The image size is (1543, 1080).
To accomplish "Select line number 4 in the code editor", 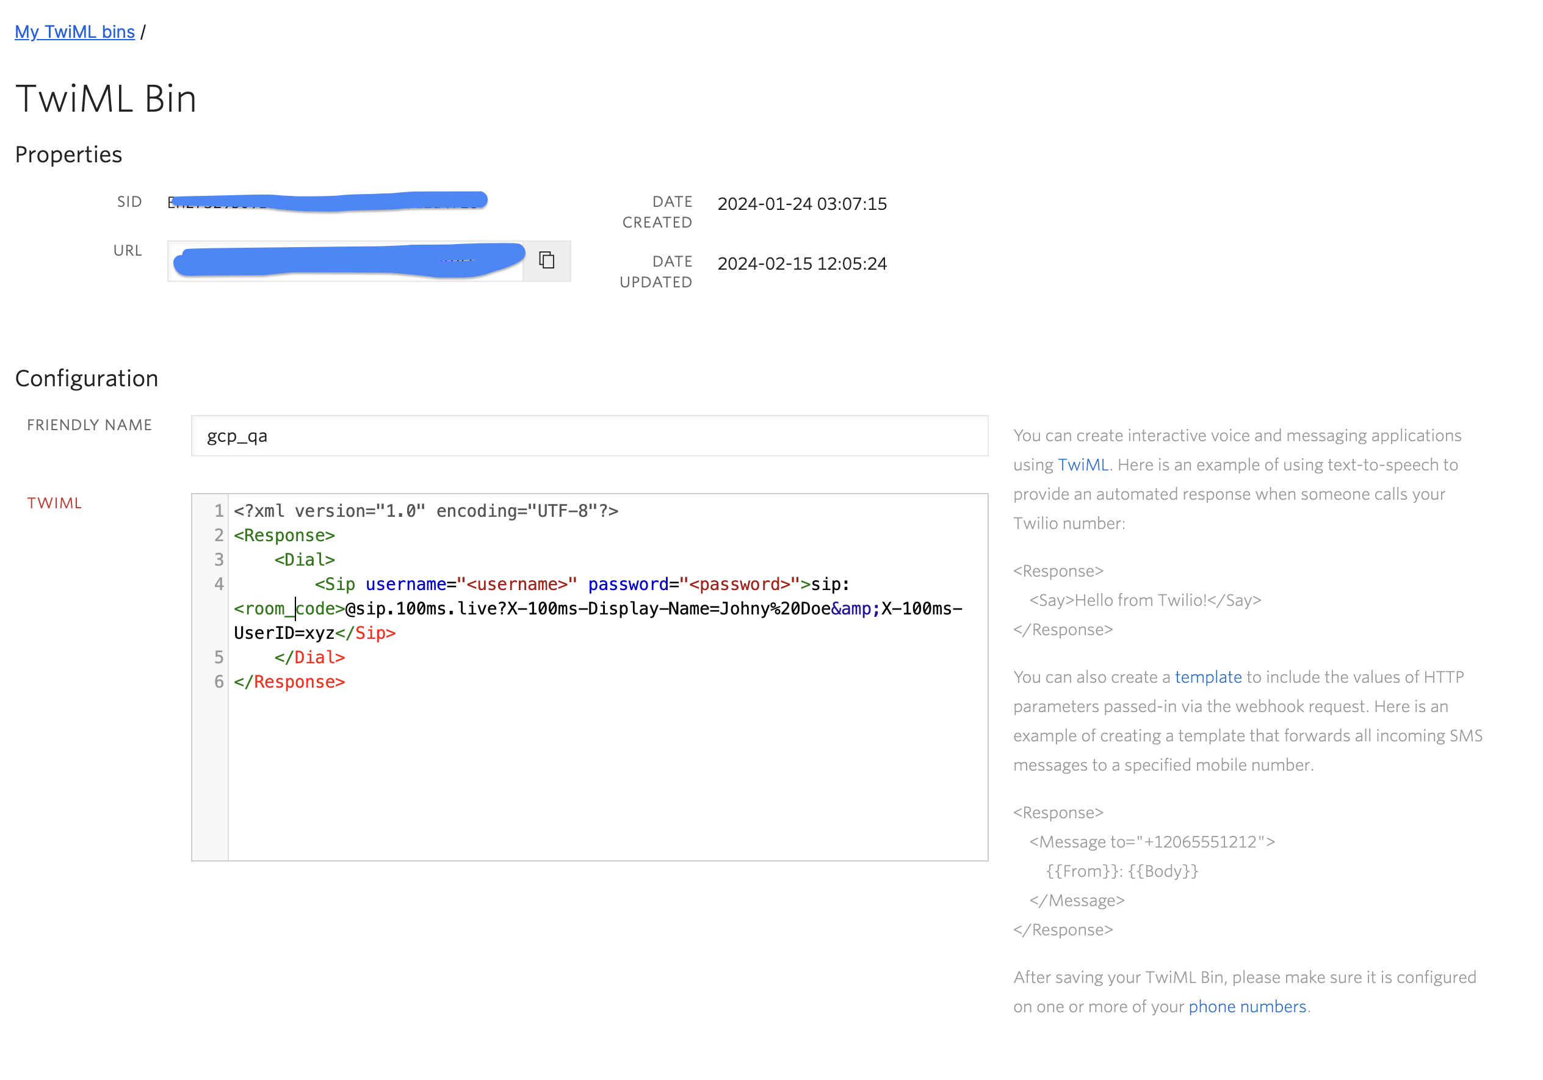I will tap(219, 584).
